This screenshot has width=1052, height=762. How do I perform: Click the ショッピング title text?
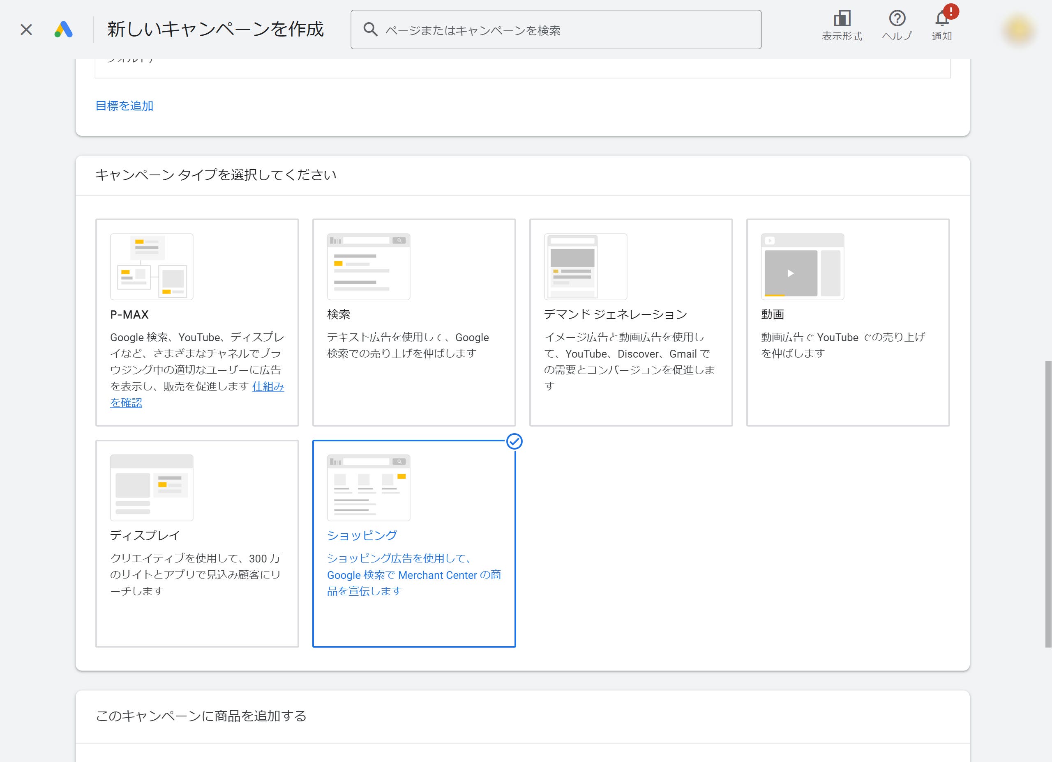pos(362,536)
